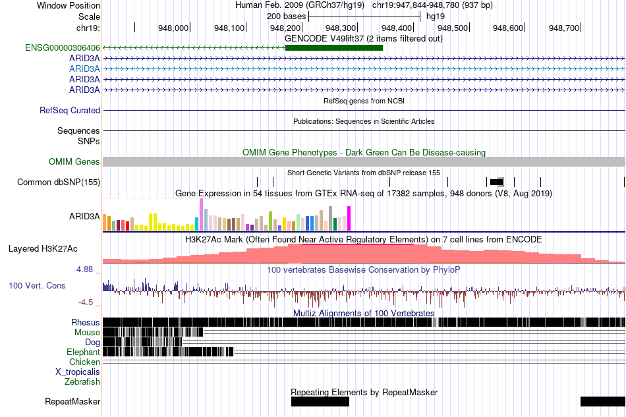Click the Sequences track label
Screen dimensions: 626x417
[x=78, y=131]
